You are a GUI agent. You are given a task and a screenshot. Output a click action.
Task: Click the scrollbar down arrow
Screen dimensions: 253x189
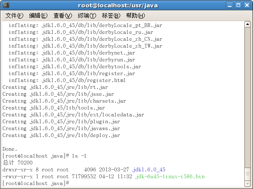click(x=247, y=183)
